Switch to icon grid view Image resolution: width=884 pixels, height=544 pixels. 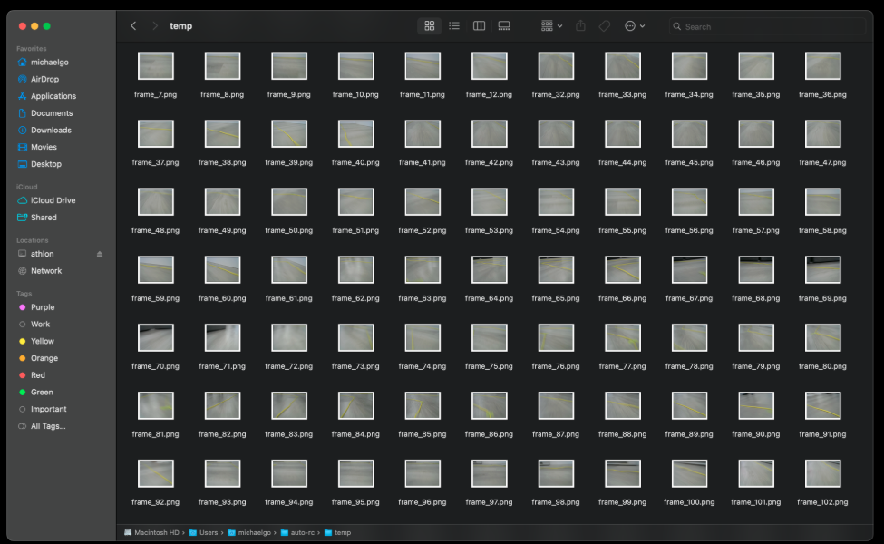tap(430, 26)
